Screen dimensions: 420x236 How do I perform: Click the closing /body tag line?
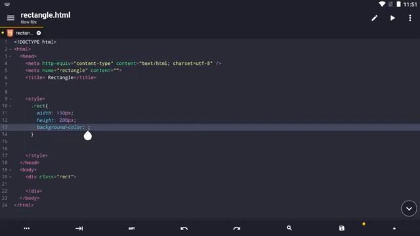point(30,198)
